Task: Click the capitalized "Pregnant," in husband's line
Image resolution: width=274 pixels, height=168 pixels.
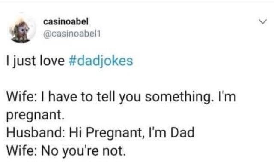Action: coord(116,133)
